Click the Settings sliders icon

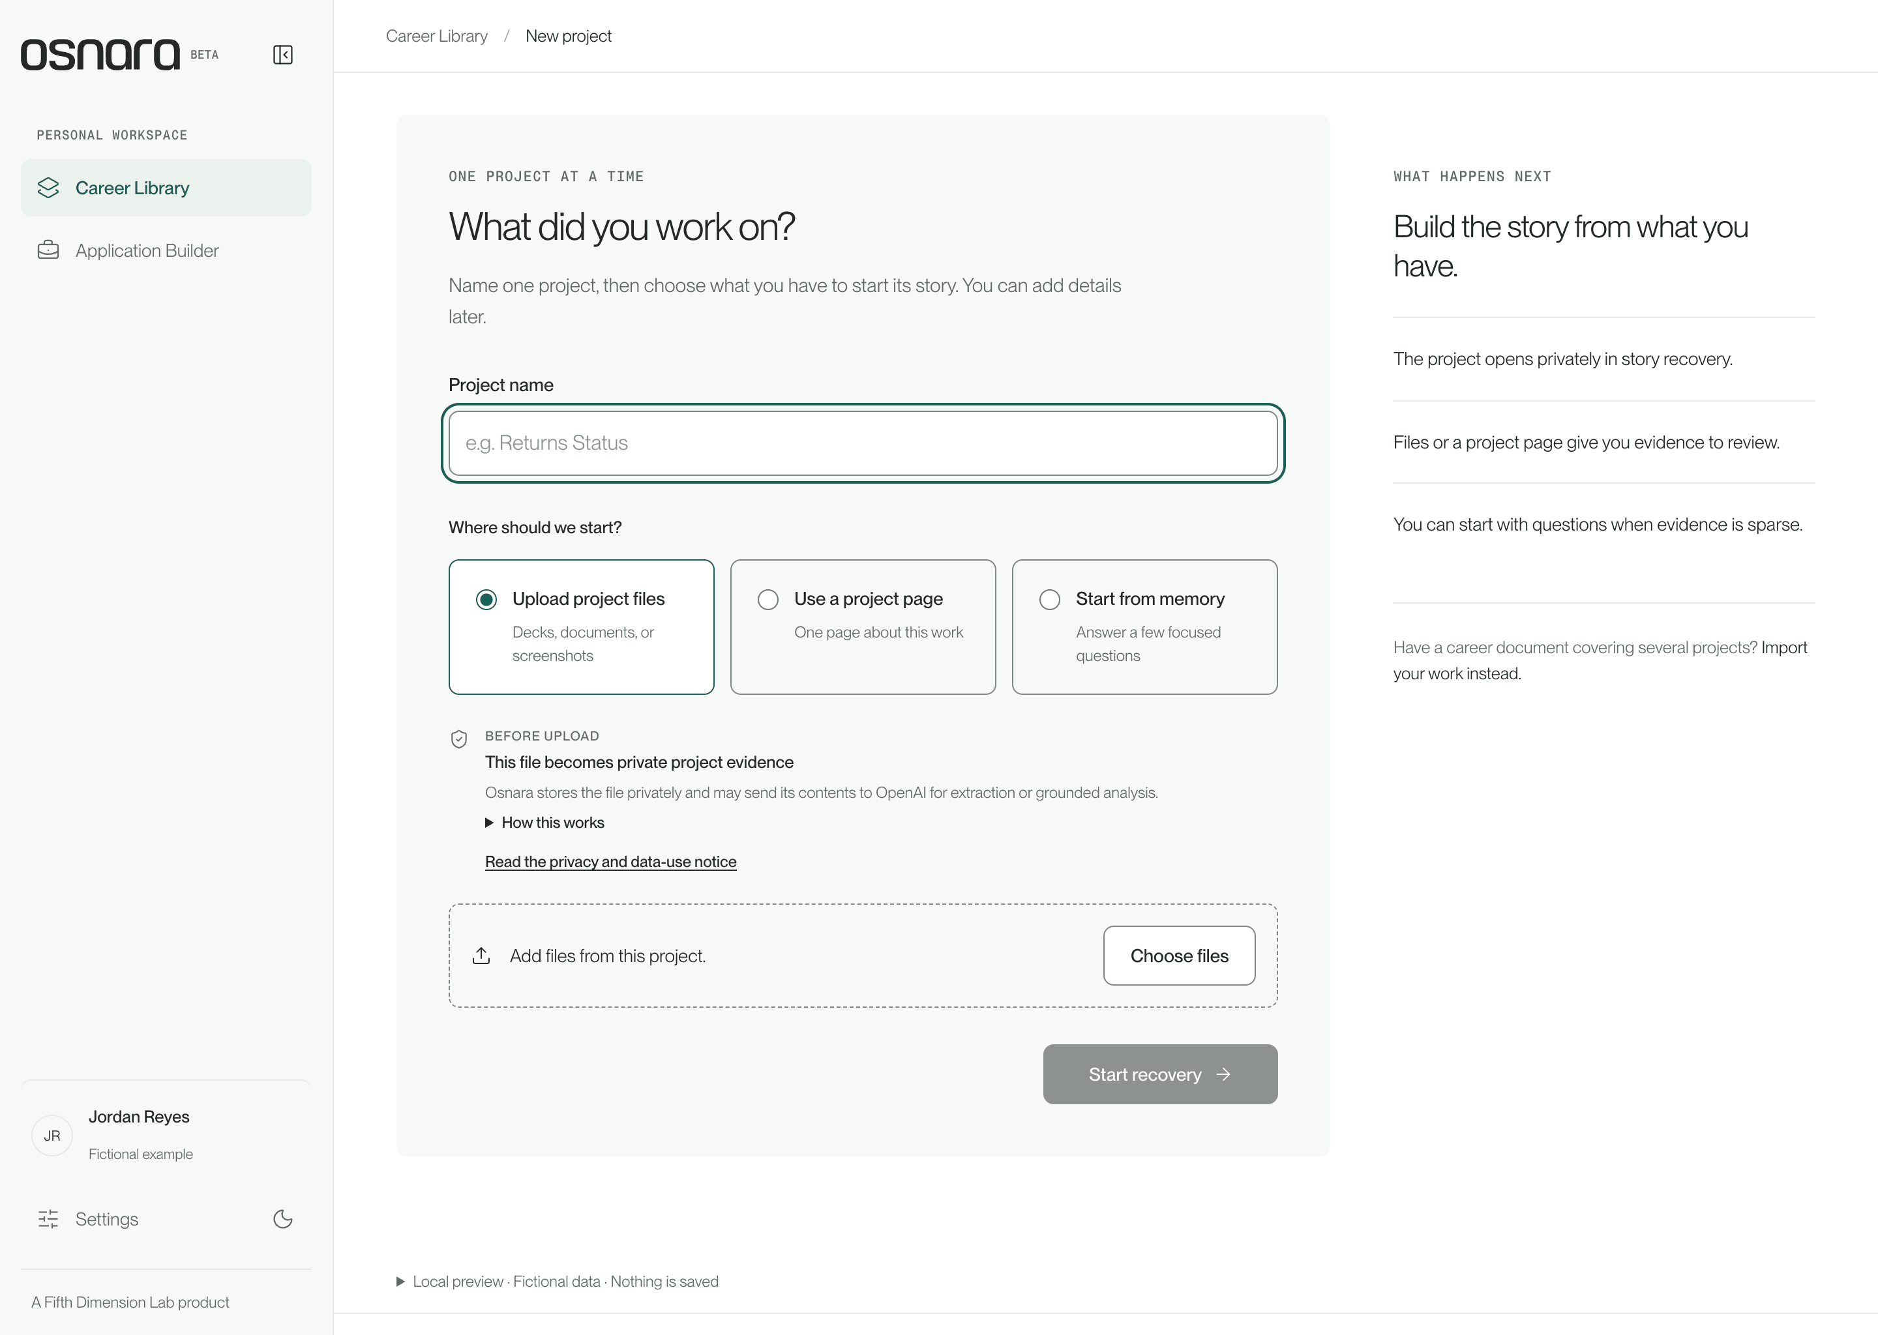(x=48, y=1218)
